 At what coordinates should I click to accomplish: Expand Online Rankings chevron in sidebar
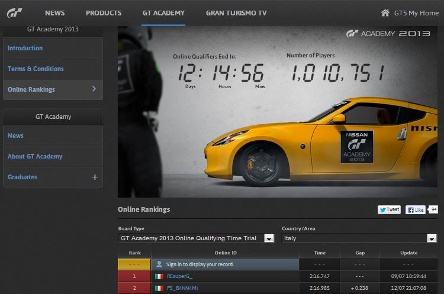tap(94, 89)
